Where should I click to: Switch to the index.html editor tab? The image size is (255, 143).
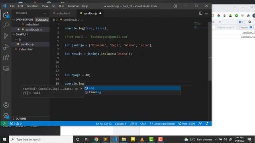click(63, 13)
